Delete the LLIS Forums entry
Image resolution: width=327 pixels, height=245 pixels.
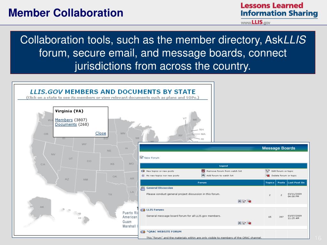(x=249, y=223)
